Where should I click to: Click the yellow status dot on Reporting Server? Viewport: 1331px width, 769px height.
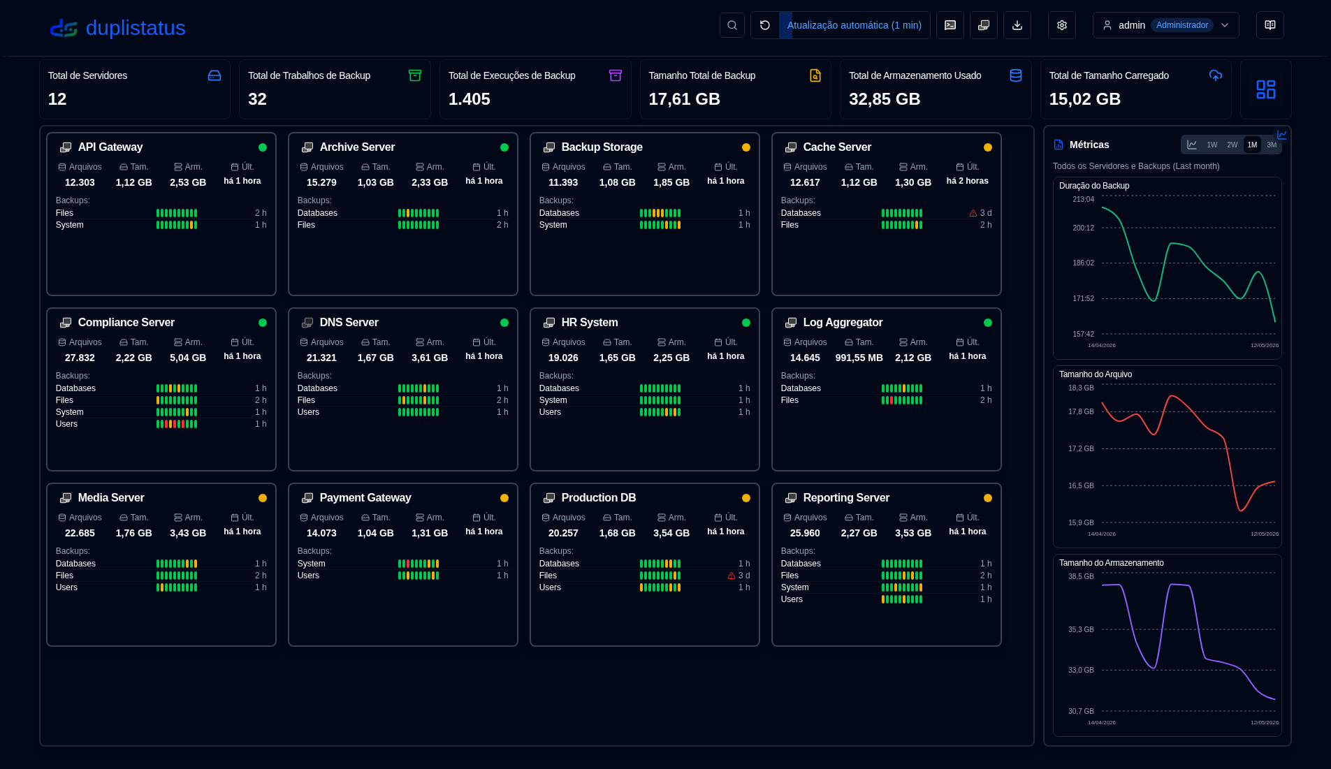click(988, 498)
